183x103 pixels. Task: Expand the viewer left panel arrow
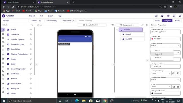click(37, 64)
